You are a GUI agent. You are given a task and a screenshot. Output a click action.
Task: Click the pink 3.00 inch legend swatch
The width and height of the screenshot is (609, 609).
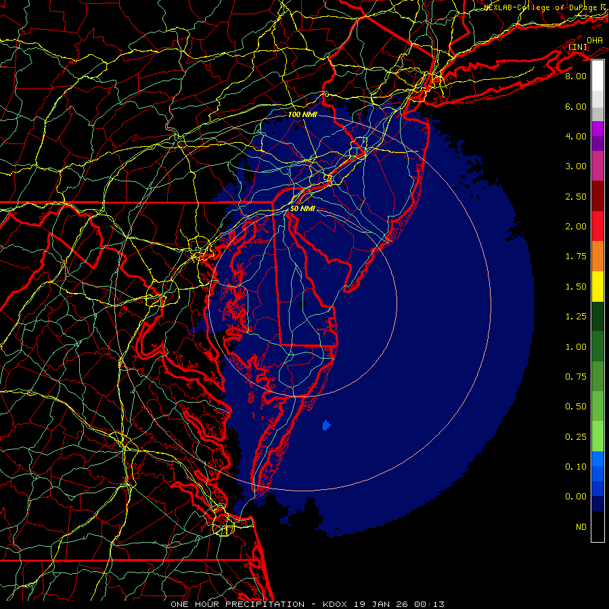[x=597, y=166]
